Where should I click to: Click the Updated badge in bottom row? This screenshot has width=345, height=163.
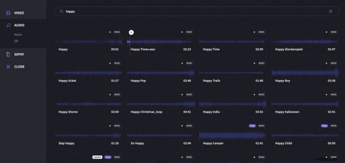click(97, 157)
